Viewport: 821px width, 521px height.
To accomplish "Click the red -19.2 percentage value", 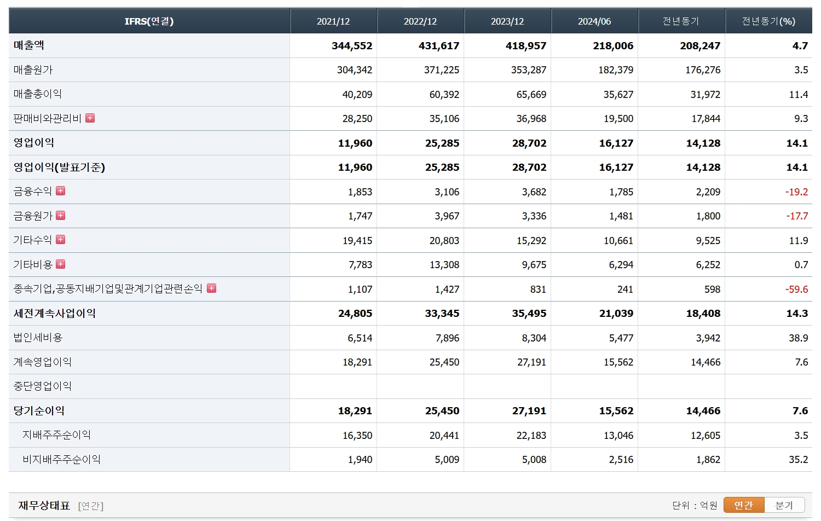I will coord(796,192).
